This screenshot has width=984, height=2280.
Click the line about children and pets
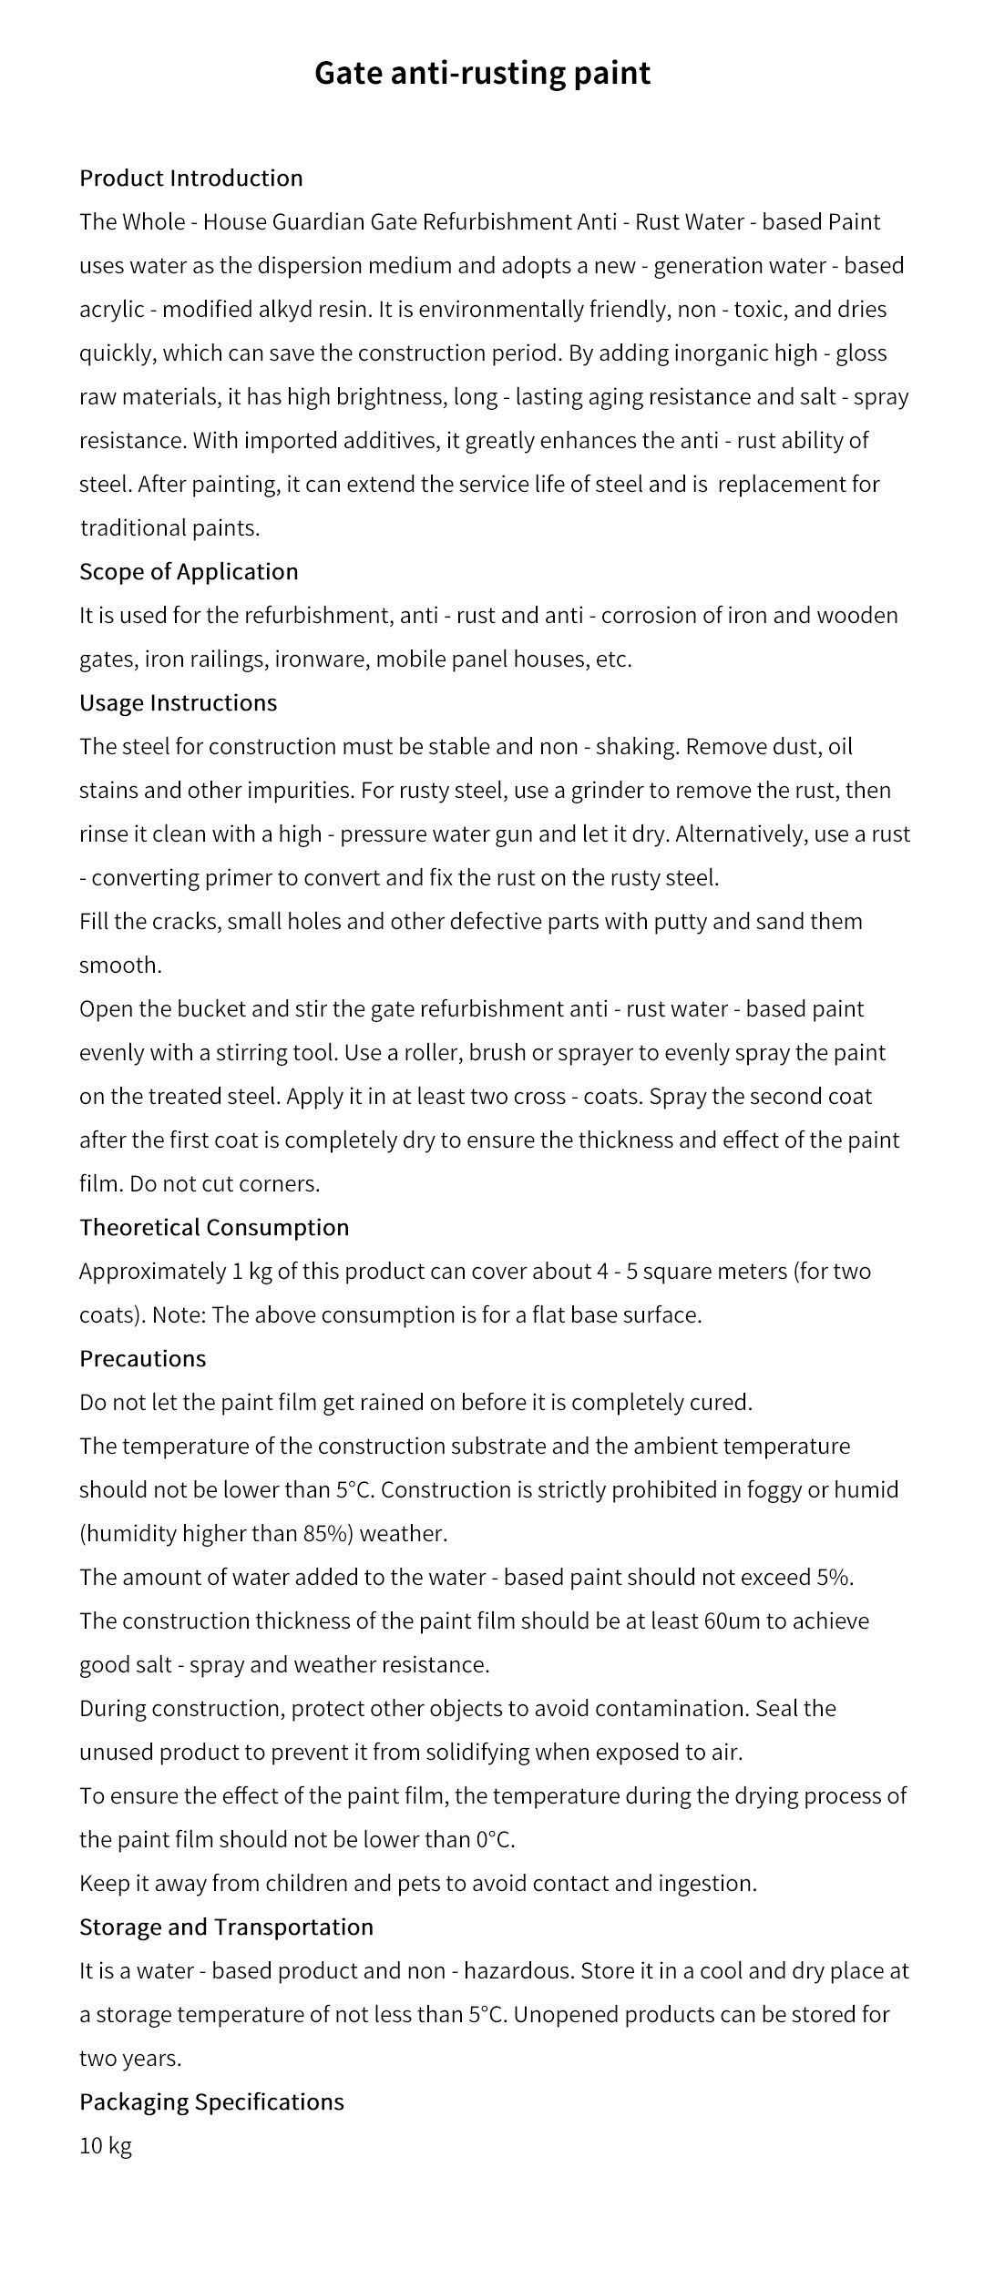[x=418, y=1883]
